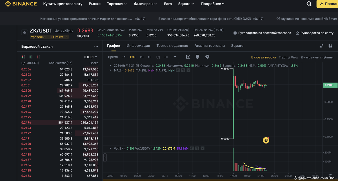Viewport: 338px width, 181px height.
Task: Open chart drawing tools icon
Action: pos(188,57)
